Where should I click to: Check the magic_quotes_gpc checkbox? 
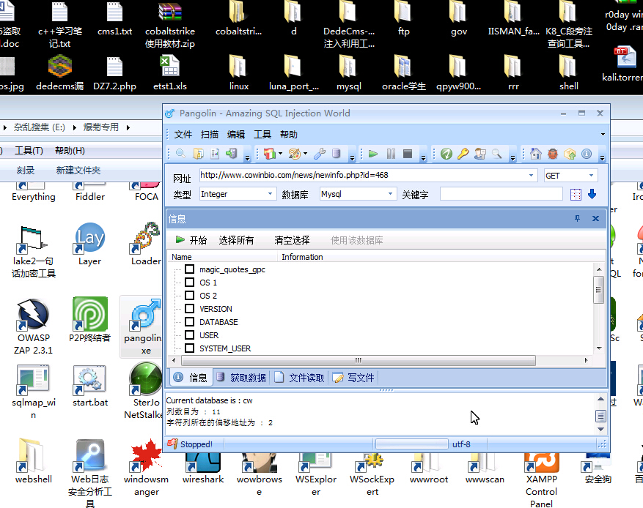(189, 269)
